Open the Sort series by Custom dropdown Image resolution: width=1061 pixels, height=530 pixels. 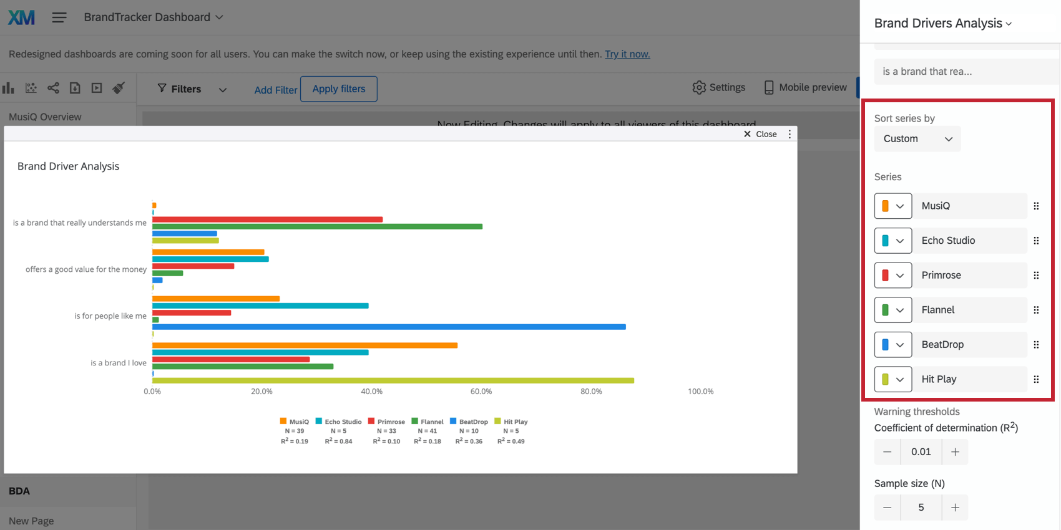(917, 138)
